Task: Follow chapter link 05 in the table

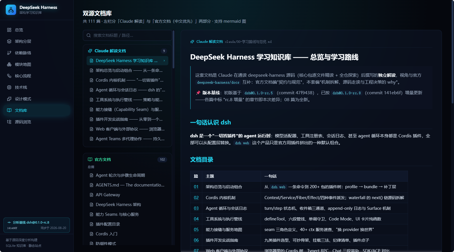Action: tap(196, 230)
